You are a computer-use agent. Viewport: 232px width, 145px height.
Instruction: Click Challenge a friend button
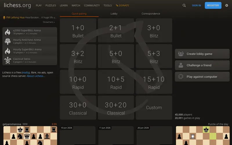click(202, 65)
